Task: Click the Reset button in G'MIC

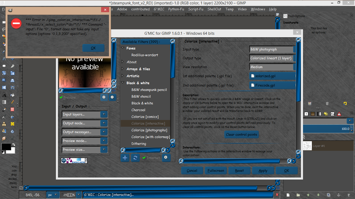Action: point(239,170)
